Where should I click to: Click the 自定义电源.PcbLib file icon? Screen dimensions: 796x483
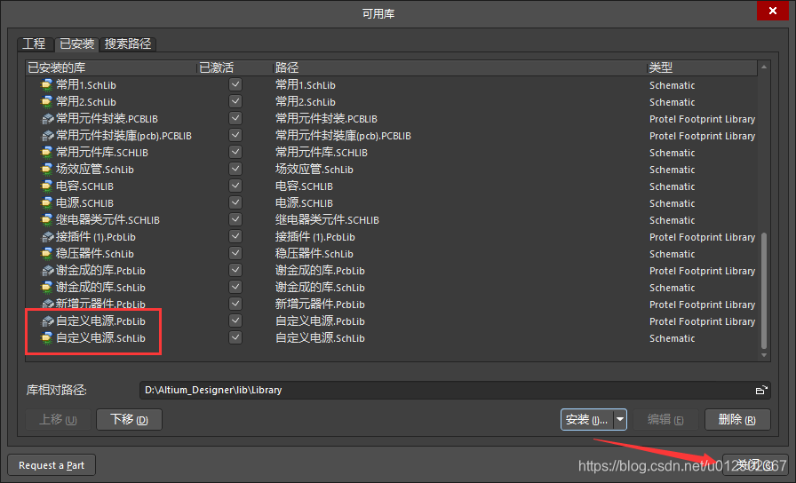click(x=47, y=321)
